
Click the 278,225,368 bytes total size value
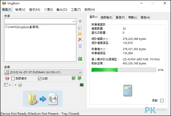134,39
